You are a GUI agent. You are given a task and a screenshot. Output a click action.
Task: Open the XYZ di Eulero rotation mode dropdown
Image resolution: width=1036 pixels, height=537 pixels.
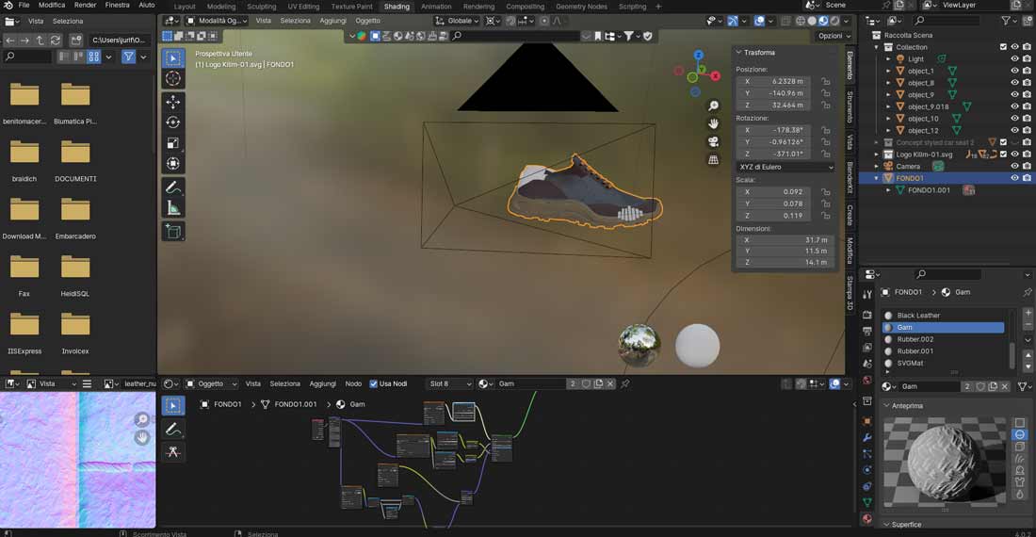point(785,167)
